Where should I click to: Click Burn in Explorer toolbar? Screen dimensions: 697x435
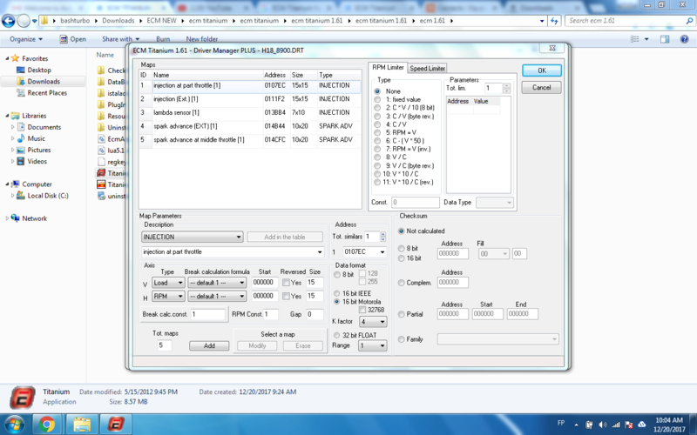point(163,39)
